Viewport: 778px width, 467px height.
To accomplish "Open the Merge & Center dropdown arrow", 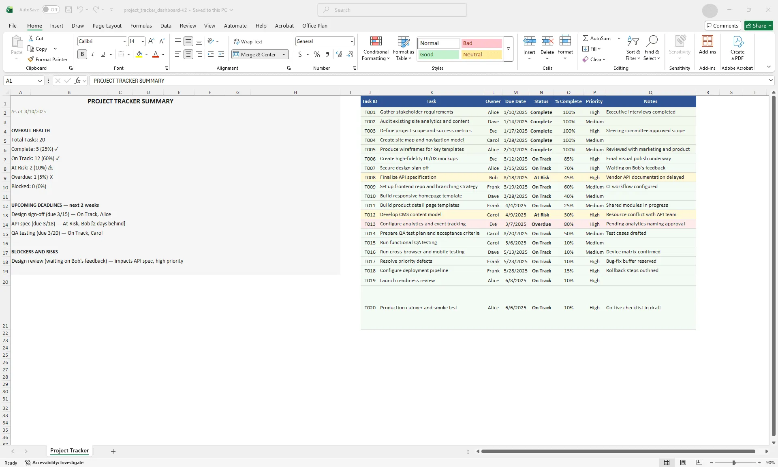I will point(284,54).
